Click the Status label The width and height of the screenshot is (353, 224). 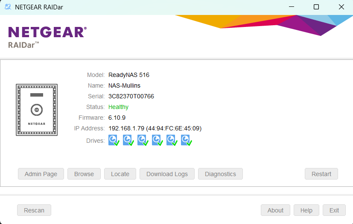(x=96, y=107)
